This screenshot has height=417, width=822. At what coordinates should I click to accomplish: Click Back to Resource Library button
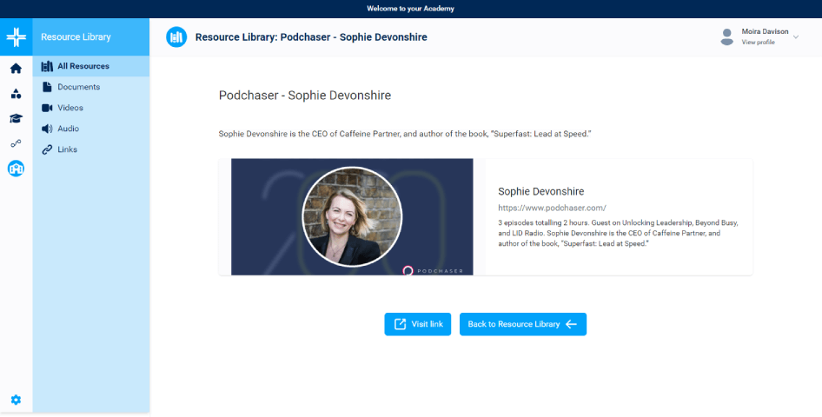coord(522,324)
